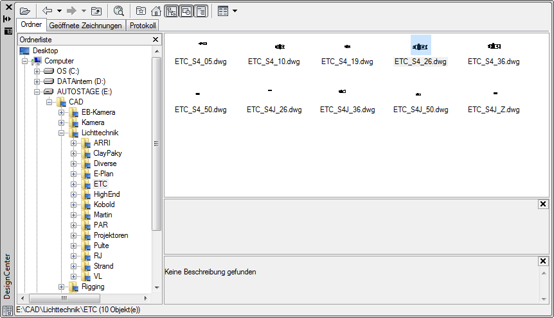This screenshot has width=554, height=318.
Task: Select the ARRI folder in tree
Action: 102,143
